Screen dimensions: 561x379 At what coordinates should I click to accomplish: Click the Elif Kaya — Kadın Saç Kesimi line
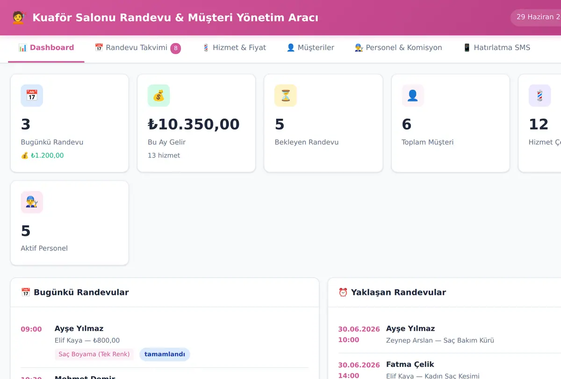tap(433, 376)
